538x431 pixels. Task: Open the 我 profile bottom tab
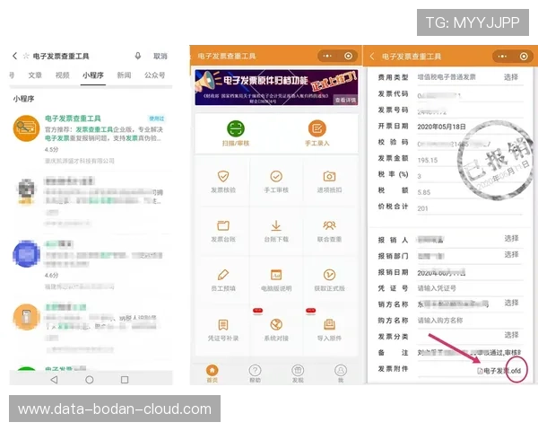(341, 374)
